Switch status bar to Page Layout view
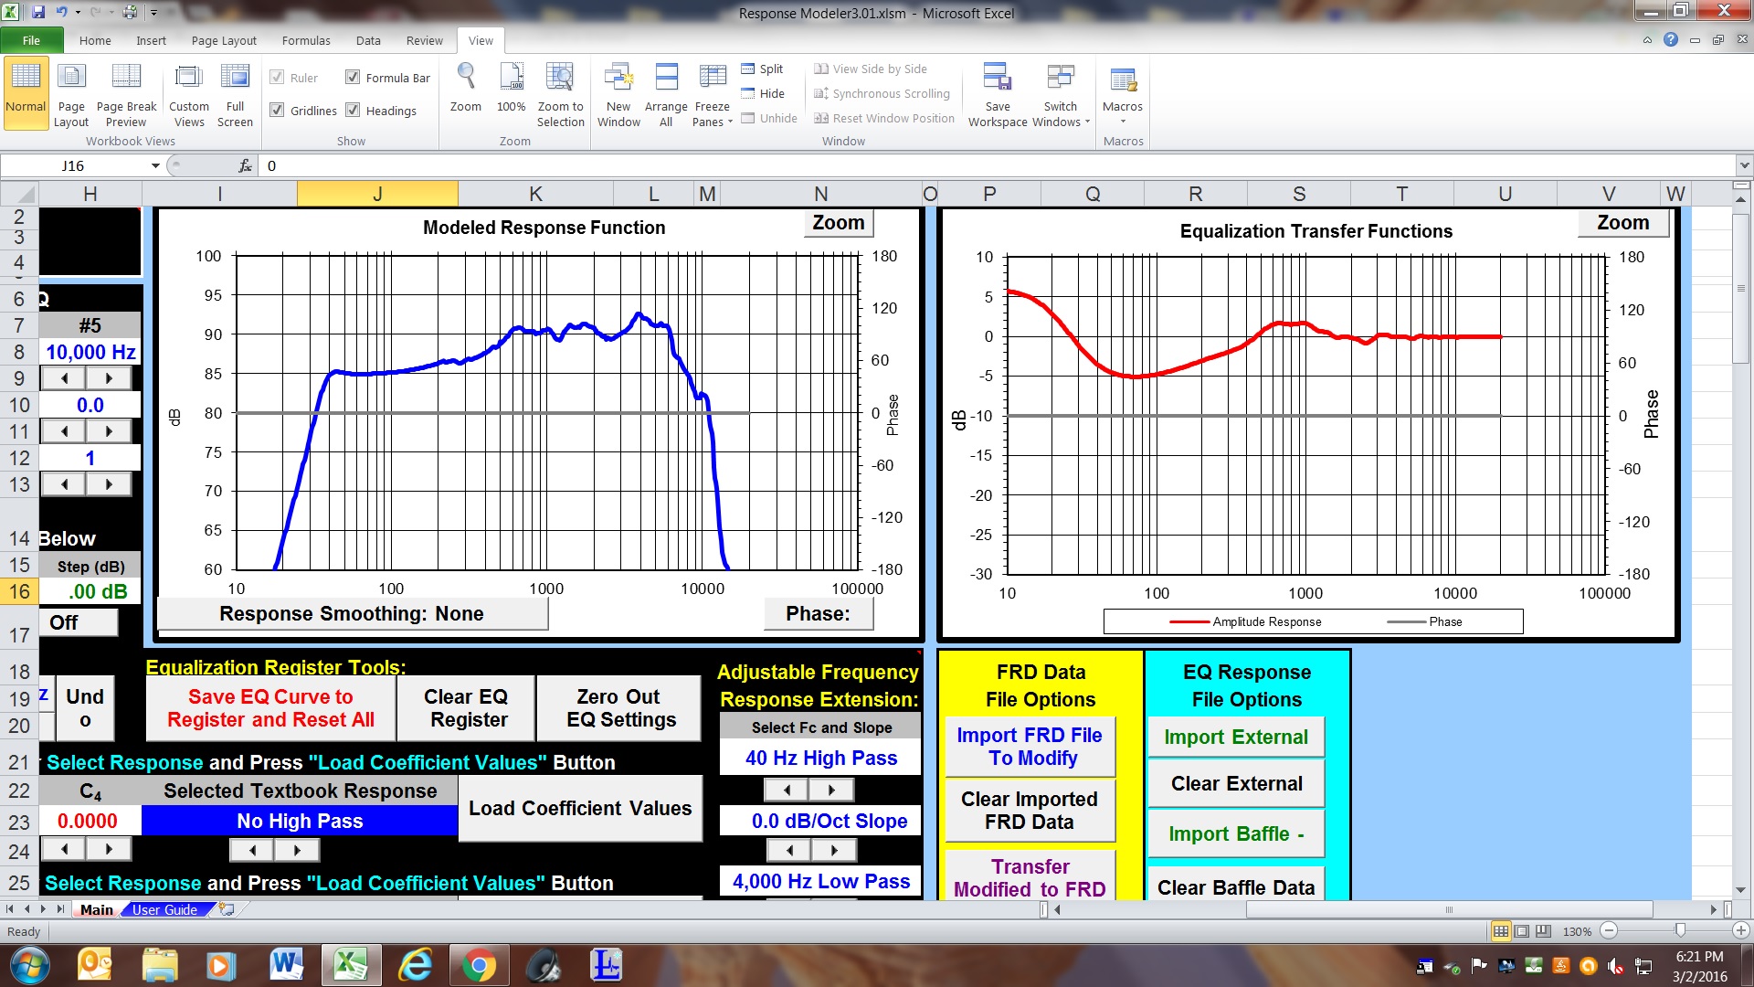 click(1522, 931)
